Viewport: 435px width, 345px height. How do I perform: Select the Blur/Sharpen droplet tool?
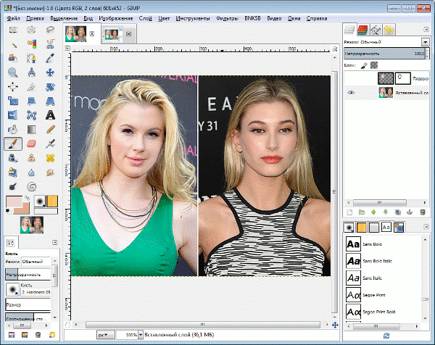click(31, 172)
